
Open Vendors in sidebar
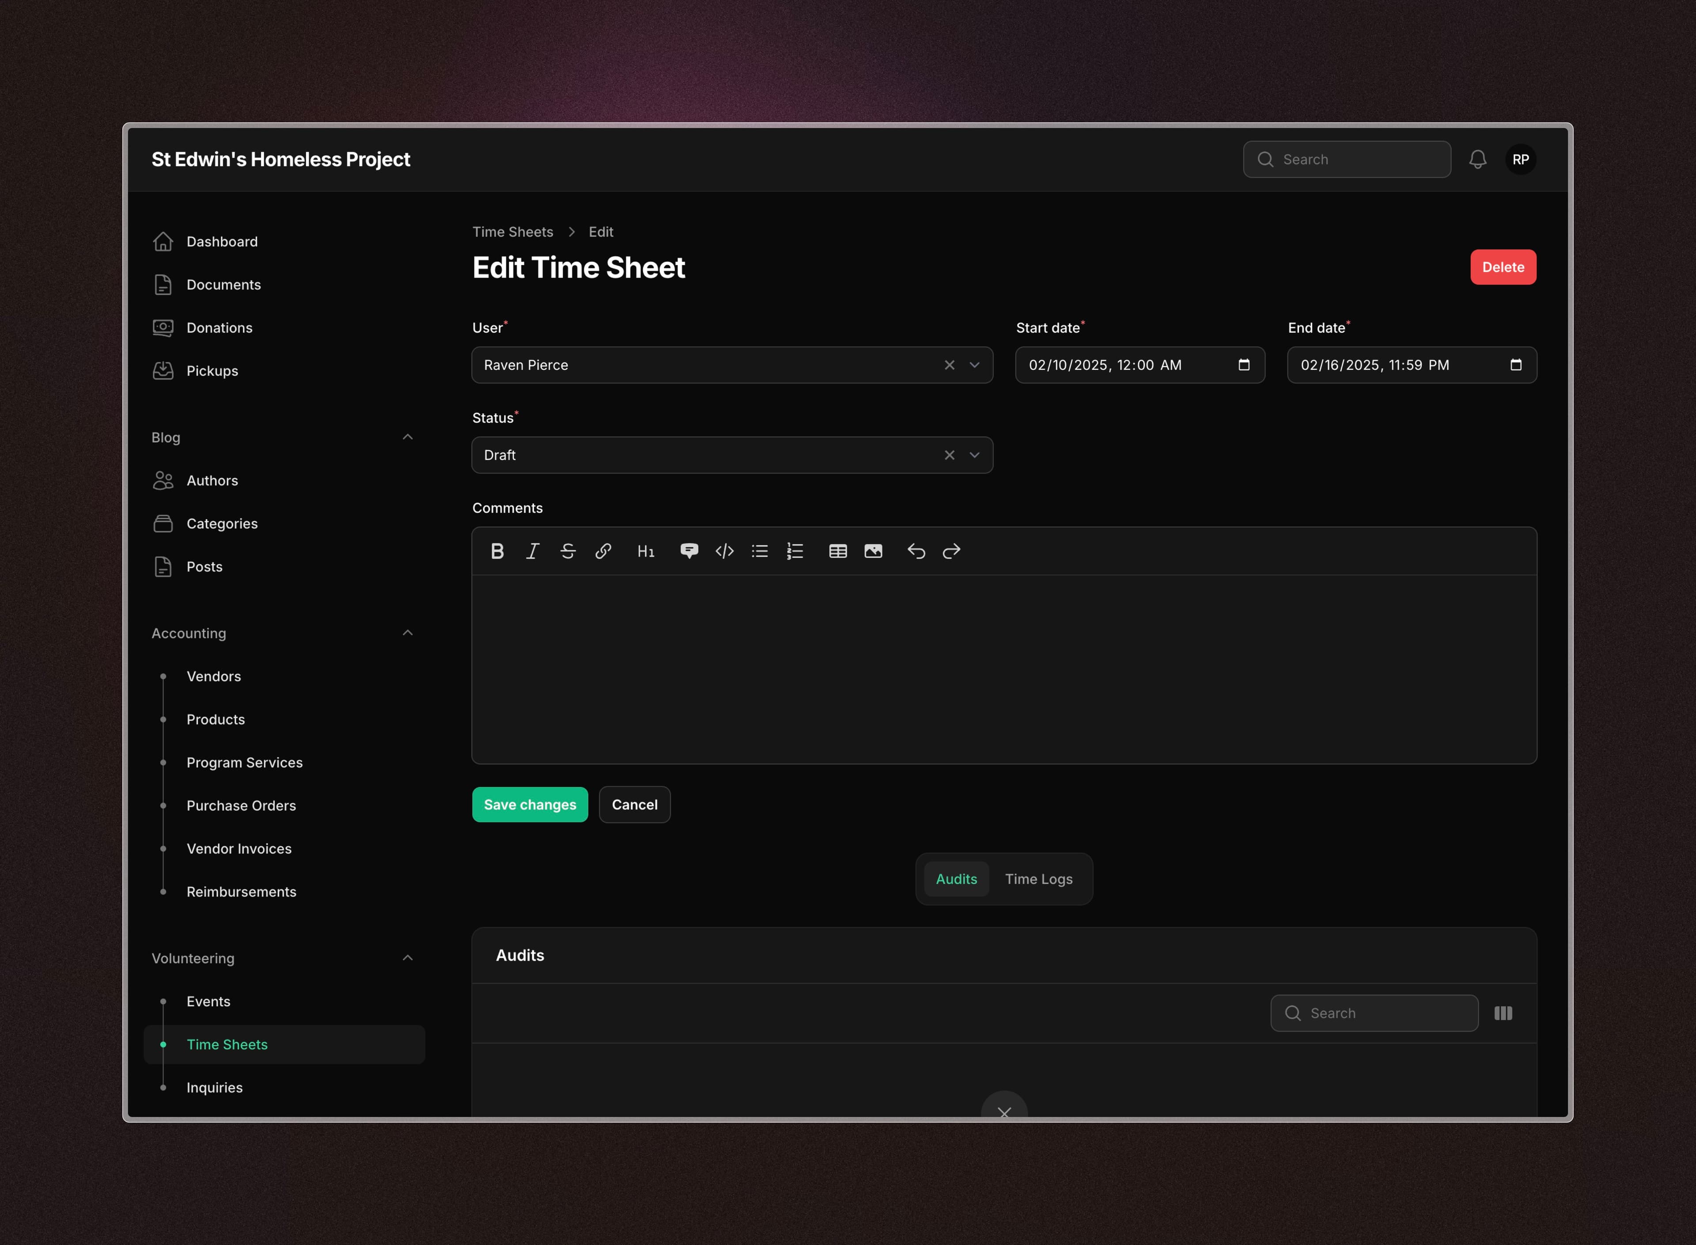point(284,676)
